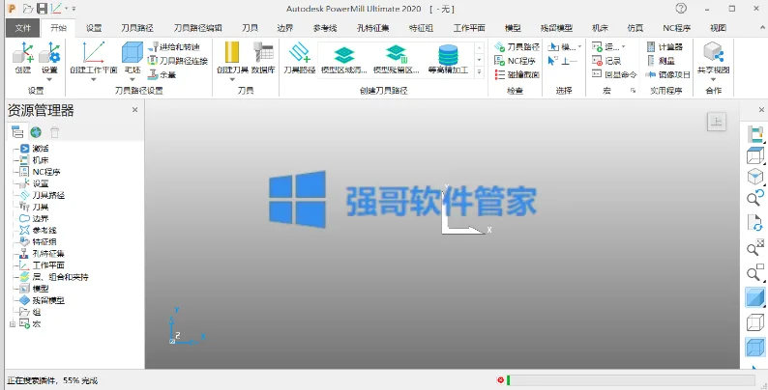Click the 上 view cube face
The width and height of the screenshot is (768, 390).
point(717,122)
